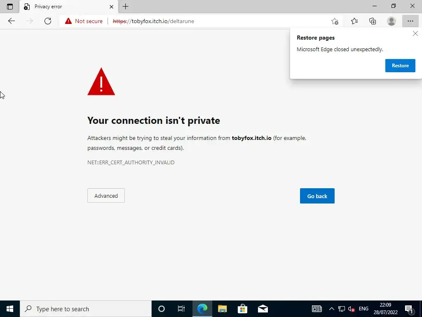Restore down the Edge window
The width and height of the screenshot is (422, 317).
point(394,6)
